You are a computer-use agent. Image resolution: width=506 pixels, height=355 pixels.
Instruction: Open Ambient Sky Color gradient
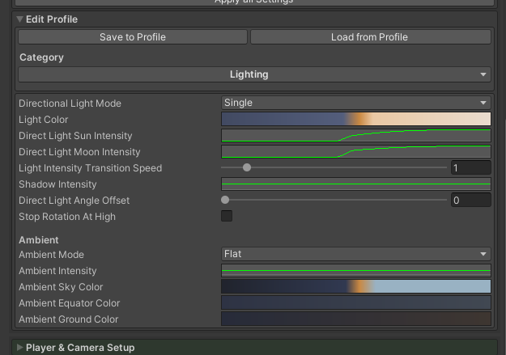356,286
